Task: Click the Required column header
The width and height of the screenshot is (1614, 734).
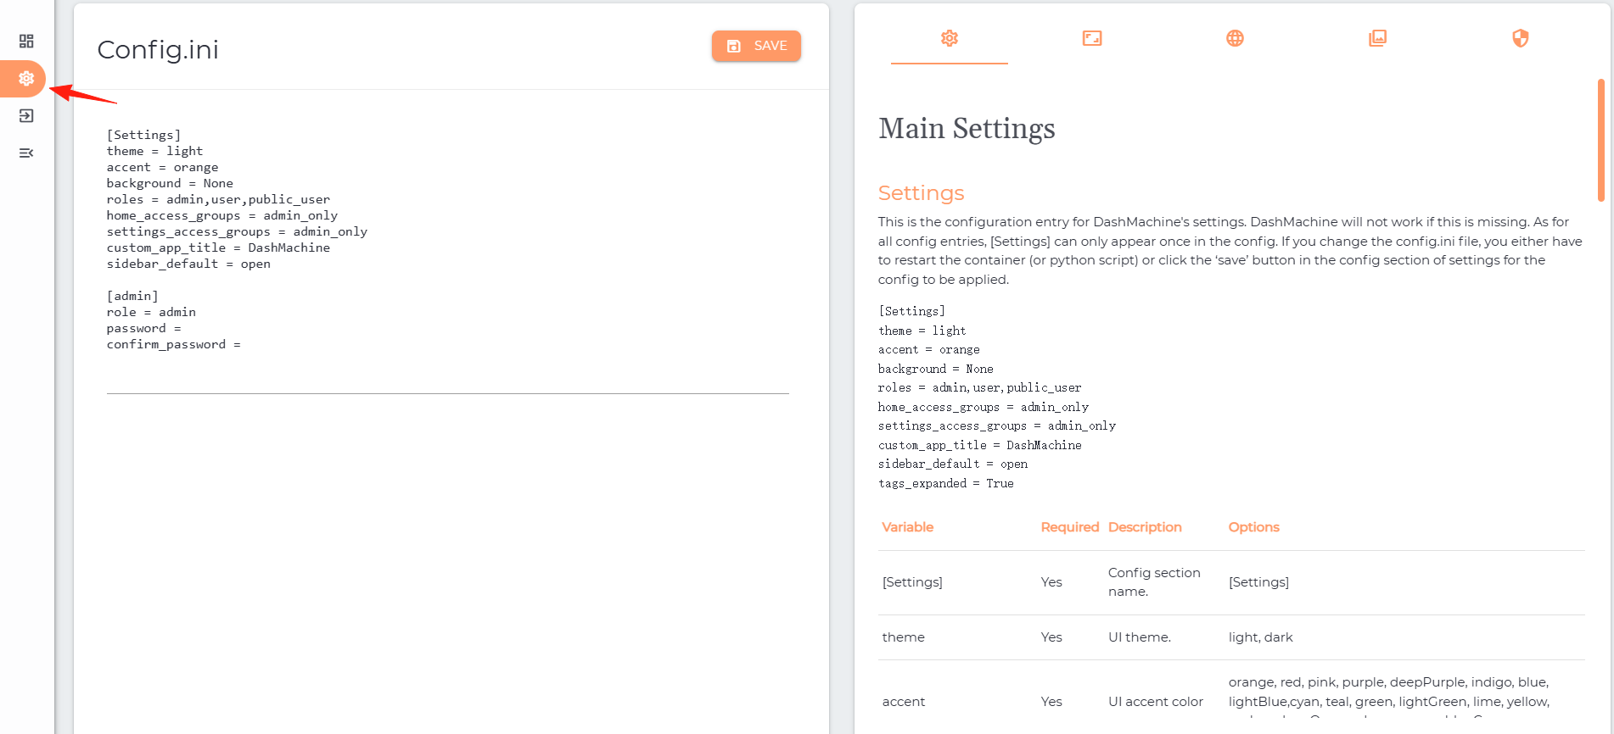Action: (x=1069, y=527)
